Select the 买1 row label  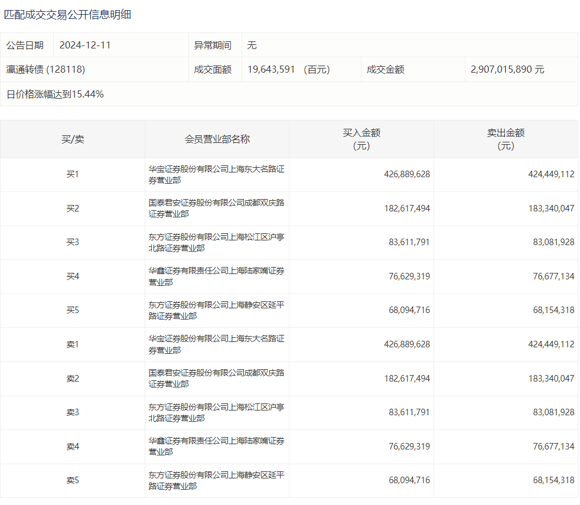[x=73, y=175]
